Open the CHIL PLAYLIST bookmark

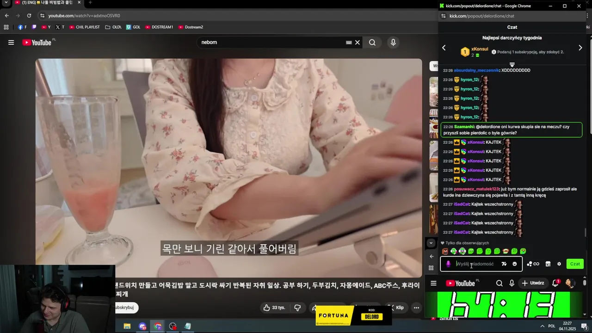(x=85, y=27)
